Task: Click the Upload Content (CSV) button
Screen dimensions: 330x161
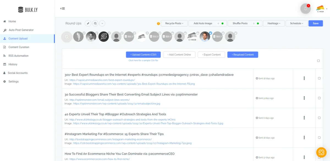Action: (143, 55)
